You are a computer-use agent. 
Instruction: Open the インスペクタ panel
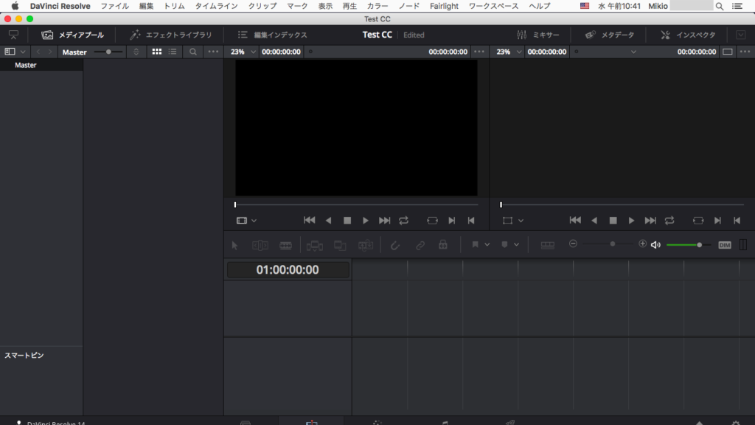pyautogui.click(x=687, y=35)
